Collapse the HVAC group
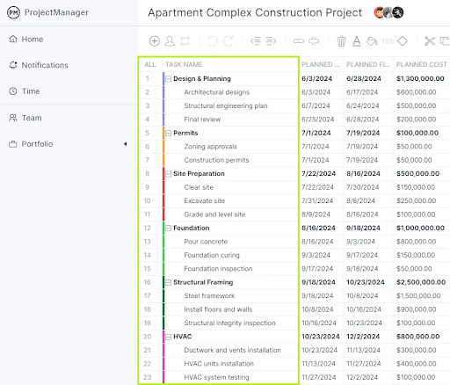This screenshot has width=450, height=385. pyautogui.click(x=168, y=337)
